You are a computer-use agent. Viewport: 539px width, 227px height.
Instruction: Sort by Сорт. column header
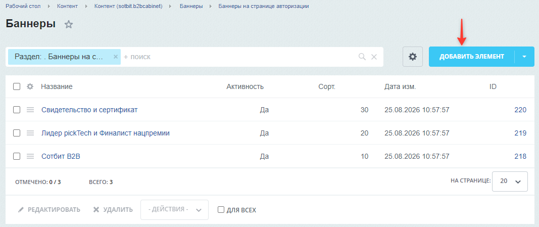327,86
